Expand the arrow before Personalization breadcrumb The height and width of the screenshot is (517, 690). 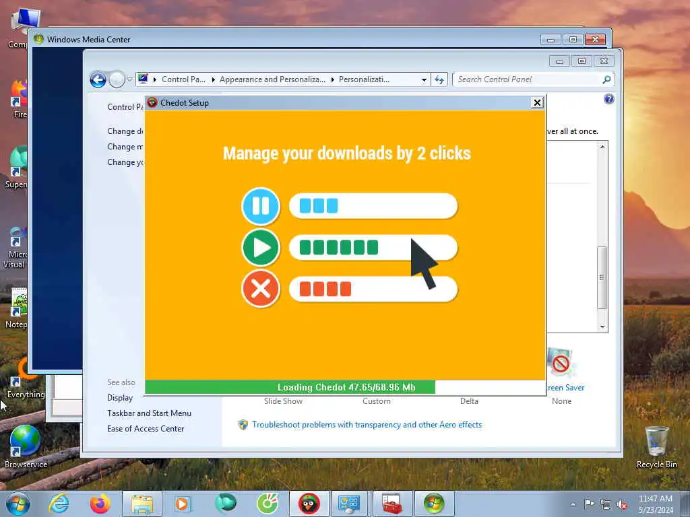332,79
